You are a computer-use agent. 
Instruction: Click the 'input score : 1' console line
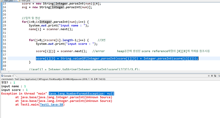(14, 90)
